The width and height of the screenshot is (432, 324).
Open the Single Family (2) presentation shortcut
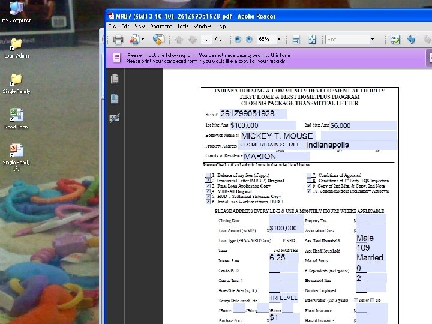coord(16,157)
